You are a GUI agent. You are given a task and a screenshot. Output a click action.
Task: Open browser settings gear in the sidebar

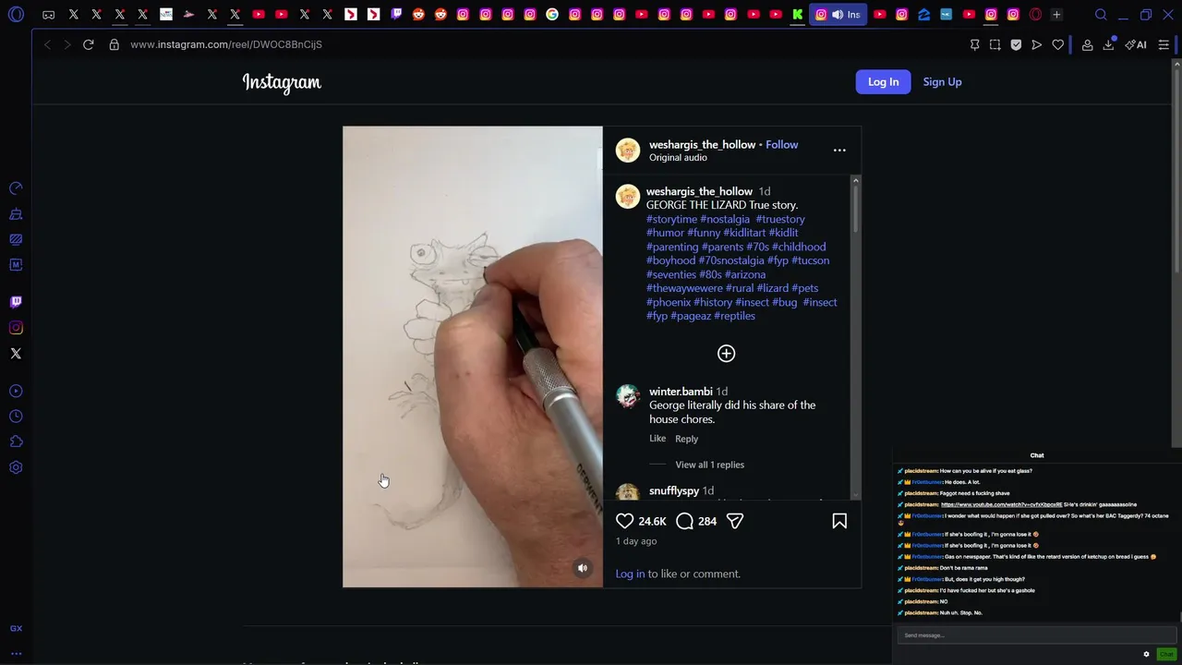[16, 467]
